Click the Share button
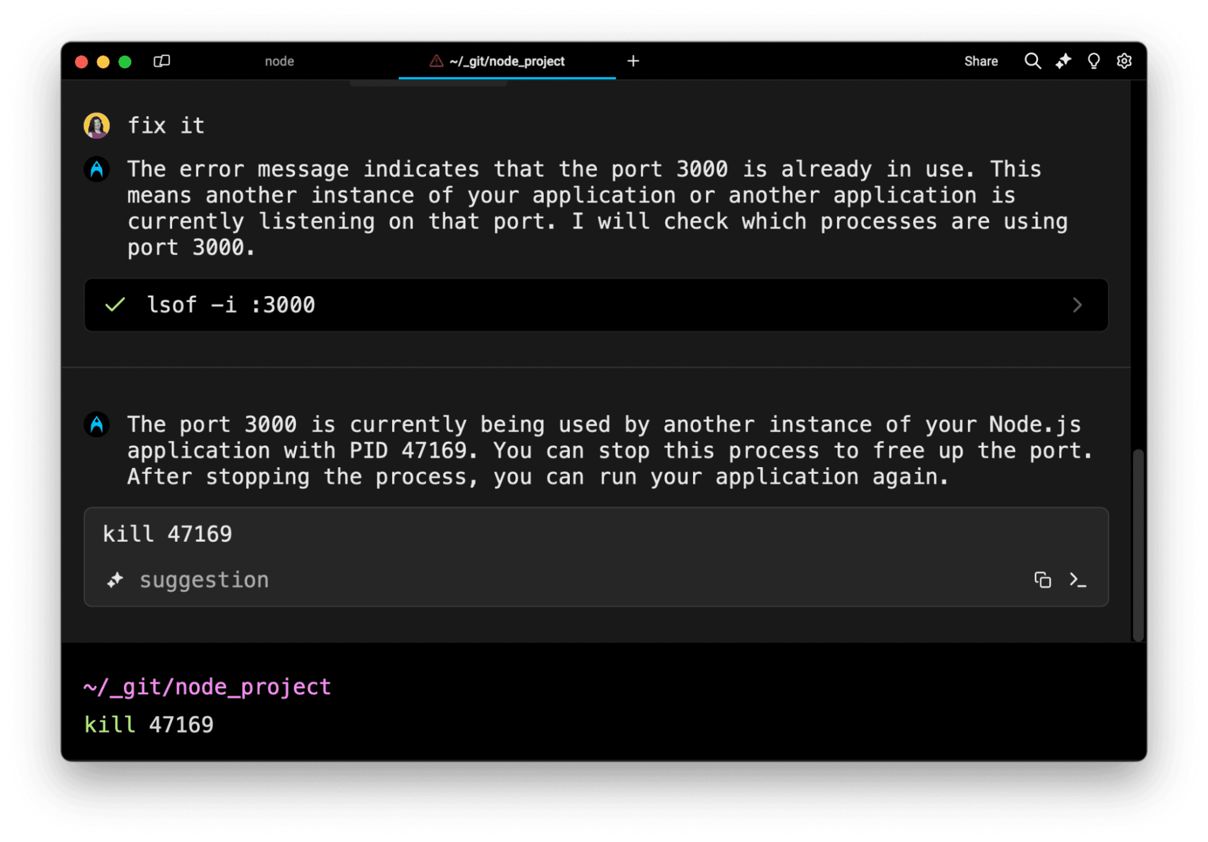This screenshot has width=1208, height=842. [x=980, y=61]
